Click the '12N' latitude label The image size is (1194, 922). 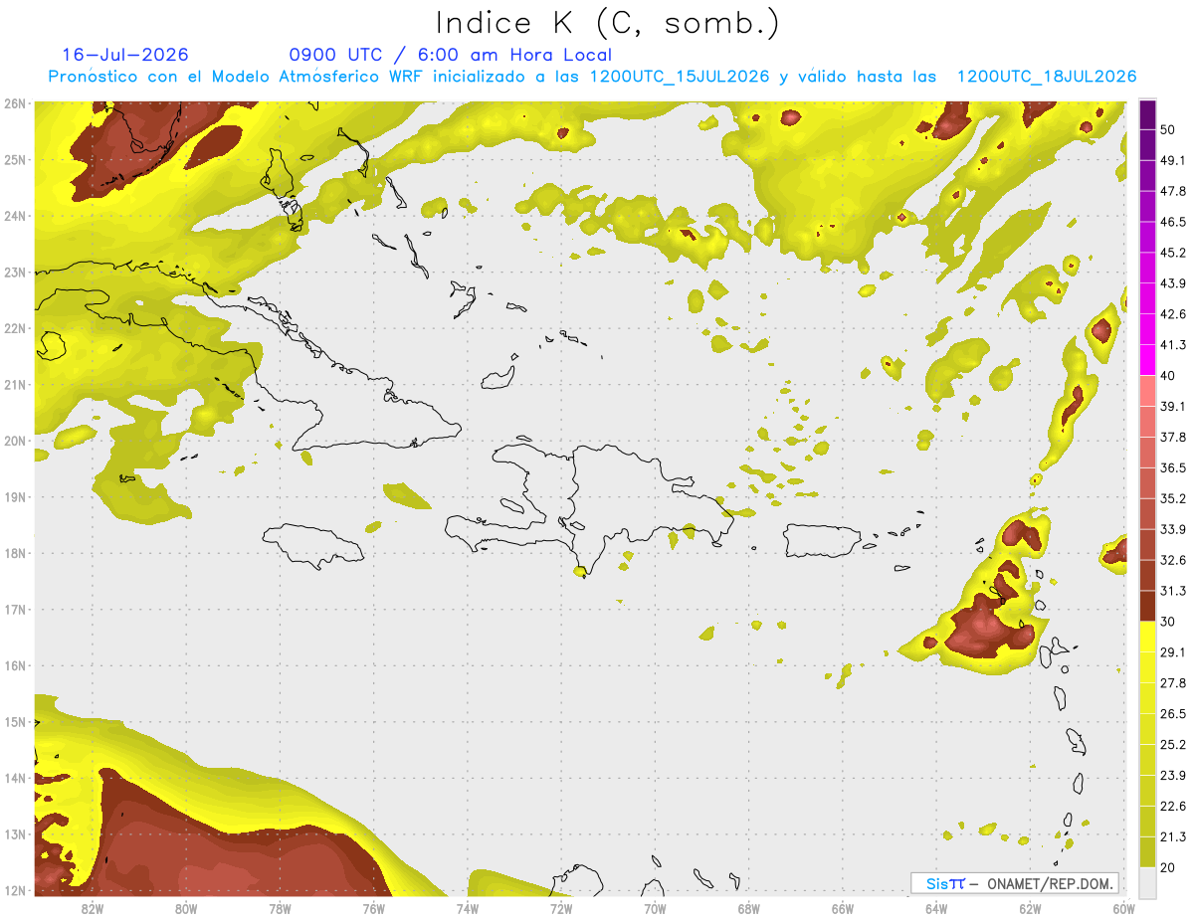14,890
